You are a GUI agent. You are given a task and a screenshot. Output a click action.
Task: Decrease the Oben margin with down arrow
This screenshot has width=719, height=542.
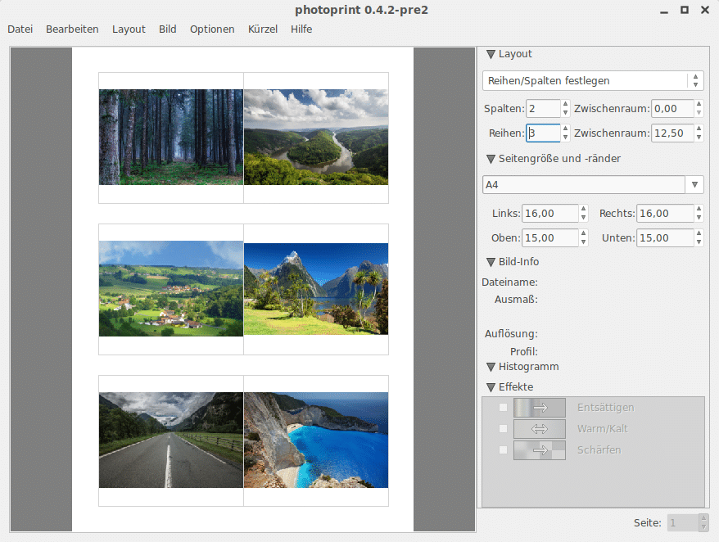click(x=583, y=242)
